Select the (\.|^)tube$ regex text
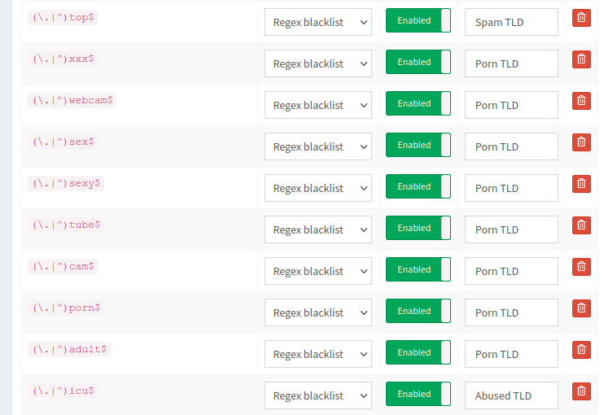604x415 pixels. point(66,225)
